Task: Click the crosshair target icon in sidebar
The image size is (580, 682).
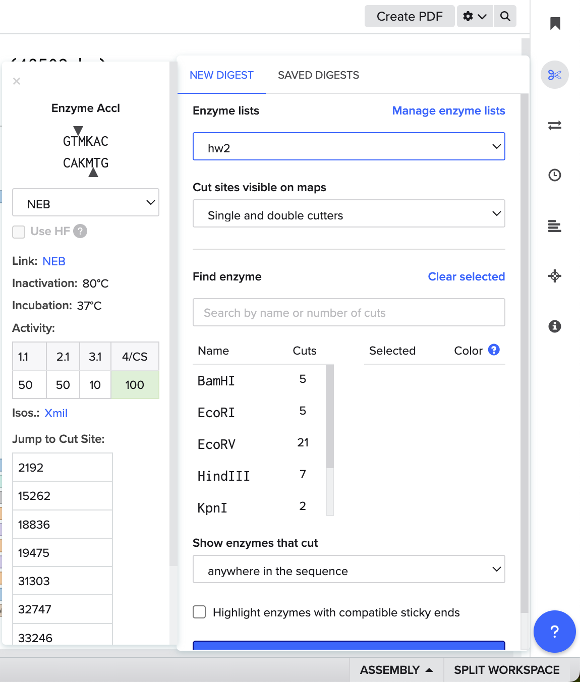Action: click(554, 276)
